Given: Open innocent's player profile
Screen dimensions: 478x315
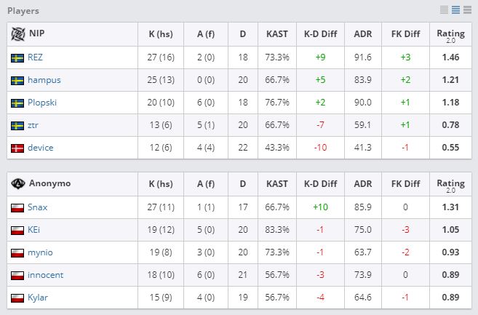Looking at the screenshot, I should pyautogui.click(x=46, y=275).
